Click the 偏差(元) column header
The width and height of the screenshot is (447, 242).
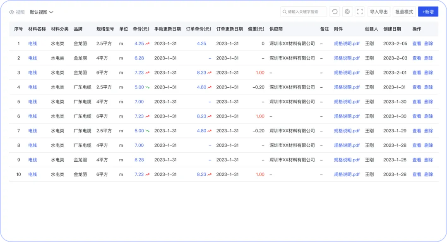(256, 29)
